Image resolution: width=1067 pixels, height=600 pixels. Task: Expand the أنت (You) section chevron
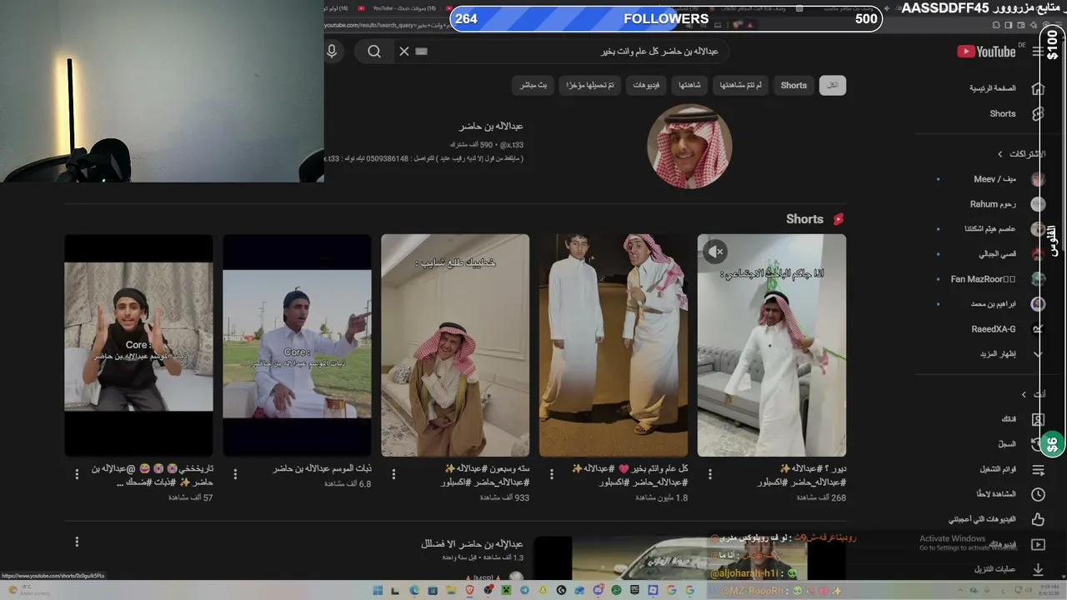(x=1024, y=394)
